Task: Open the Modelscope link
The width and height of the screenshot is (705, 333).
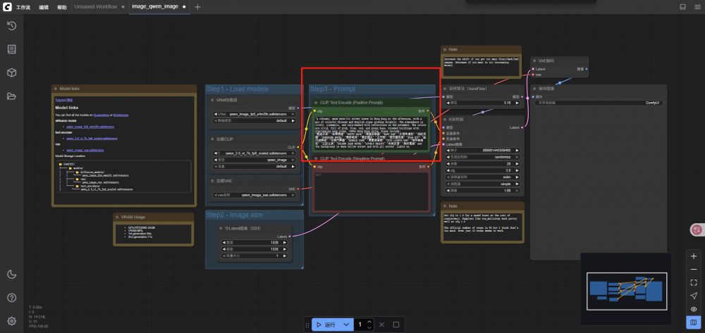Action: pos(121,115)
